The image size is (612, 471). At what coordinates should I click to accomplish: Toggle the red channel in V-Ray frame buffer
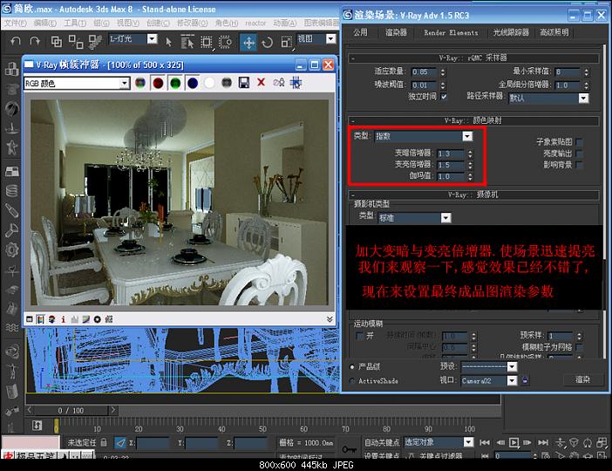[158, 83]
